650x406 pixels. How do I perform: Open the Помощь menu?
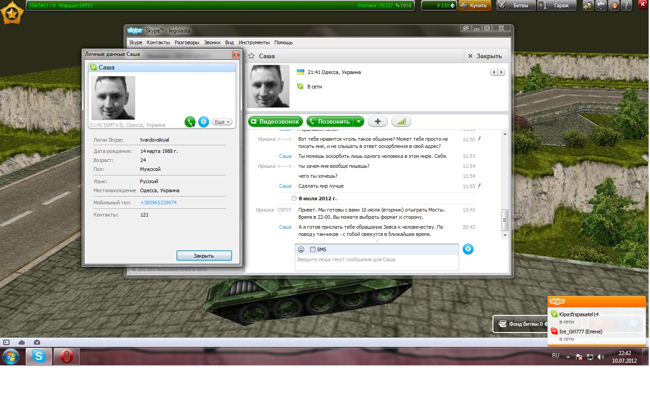283,42
